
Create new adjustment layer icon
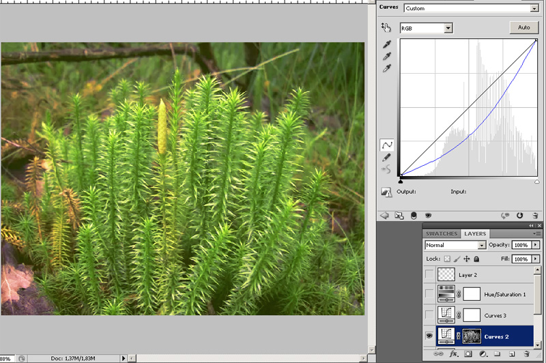(483, 355)
